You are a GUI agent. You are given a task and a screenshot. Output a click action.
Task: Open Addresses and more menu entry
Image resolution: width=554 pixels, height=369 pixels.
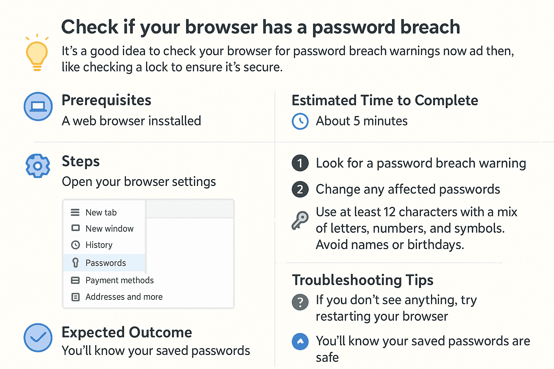(x=124, y=297)
